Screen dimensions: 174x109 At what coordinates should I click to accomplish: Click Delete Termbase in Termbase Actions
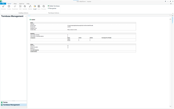[x=54, y=6]
